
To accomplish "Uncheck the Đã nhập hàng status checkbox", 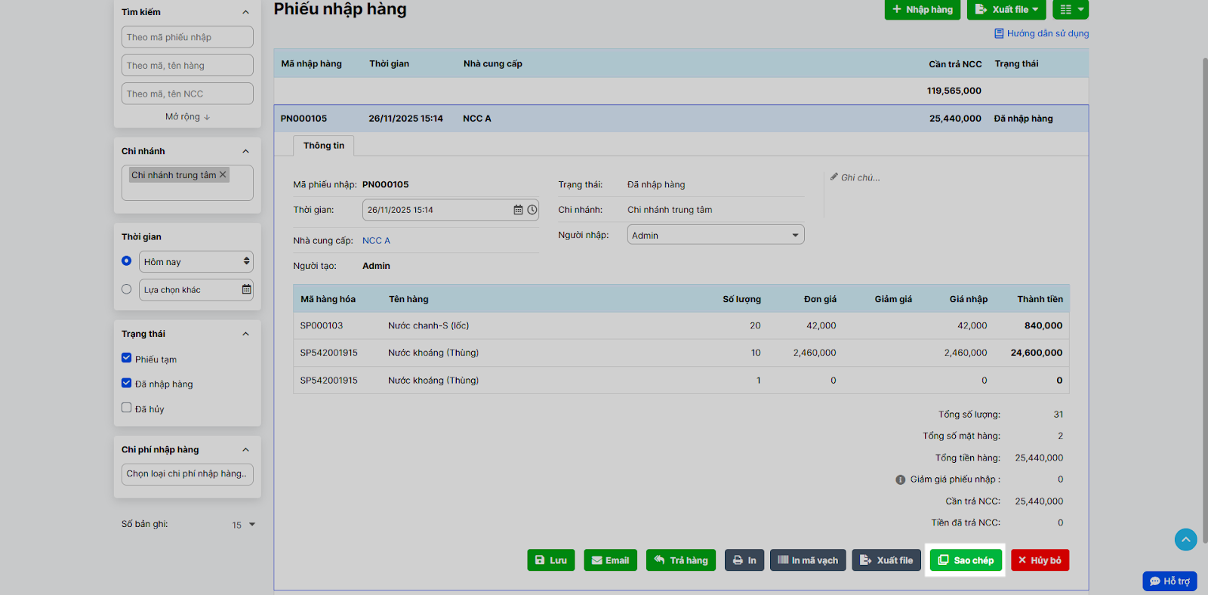I will click(x=127, y=383).
